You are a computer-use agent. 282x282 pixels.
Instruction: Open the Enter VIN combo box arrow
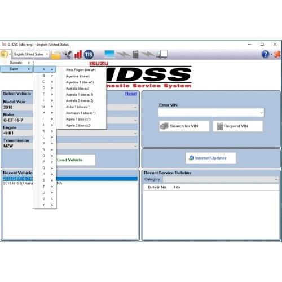pos(261,113)
